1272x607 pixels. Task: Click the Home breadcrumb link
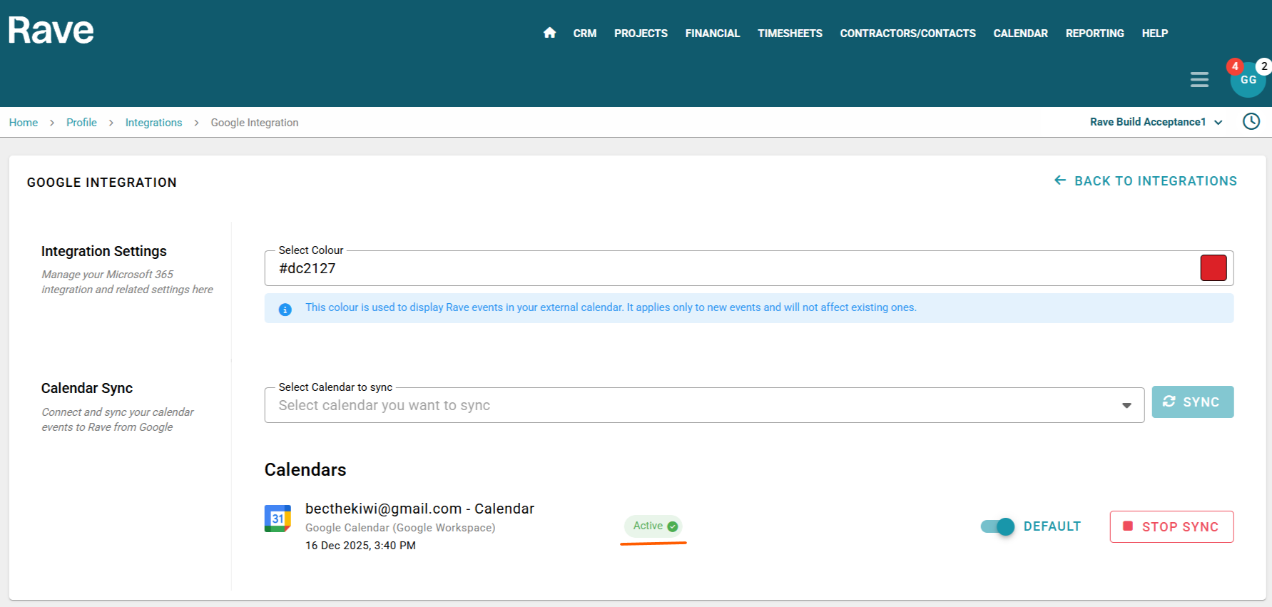[24, 123]
